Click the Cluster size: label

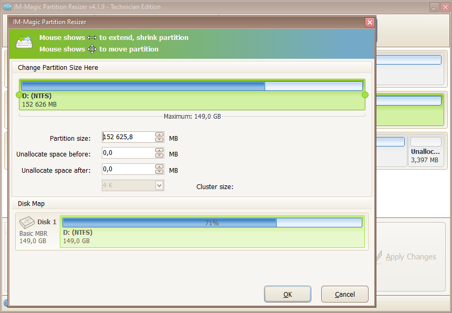click(215, 187)
